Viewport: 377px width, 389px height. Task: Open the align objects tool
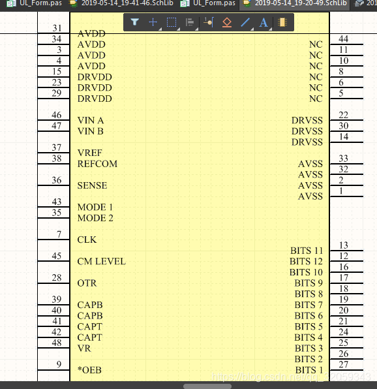[190, 22]
